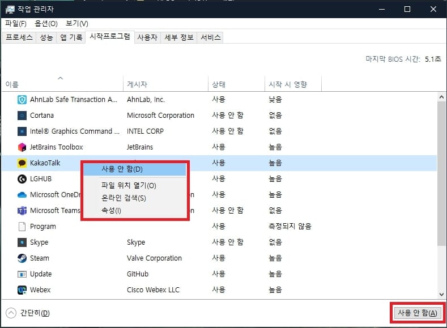
Task: Click the Microsoft OneDrive cloud icon
Action: [22, 195]
